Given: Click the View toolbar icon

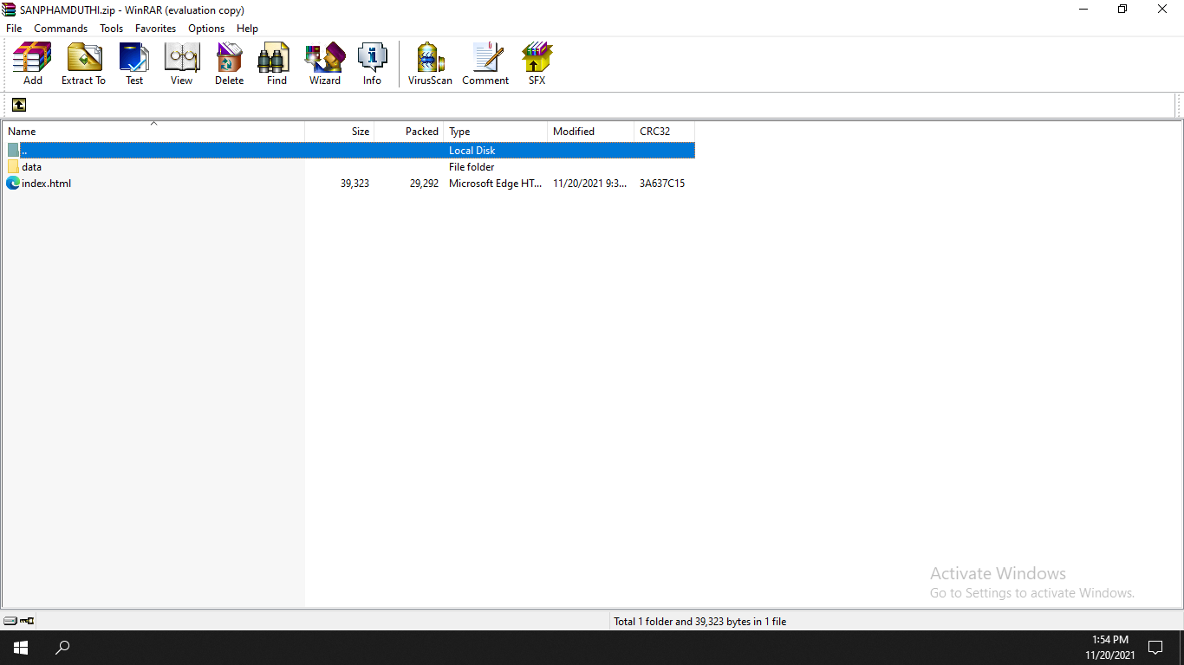Looking at the screenshot, I should click(x=181, y=63).
